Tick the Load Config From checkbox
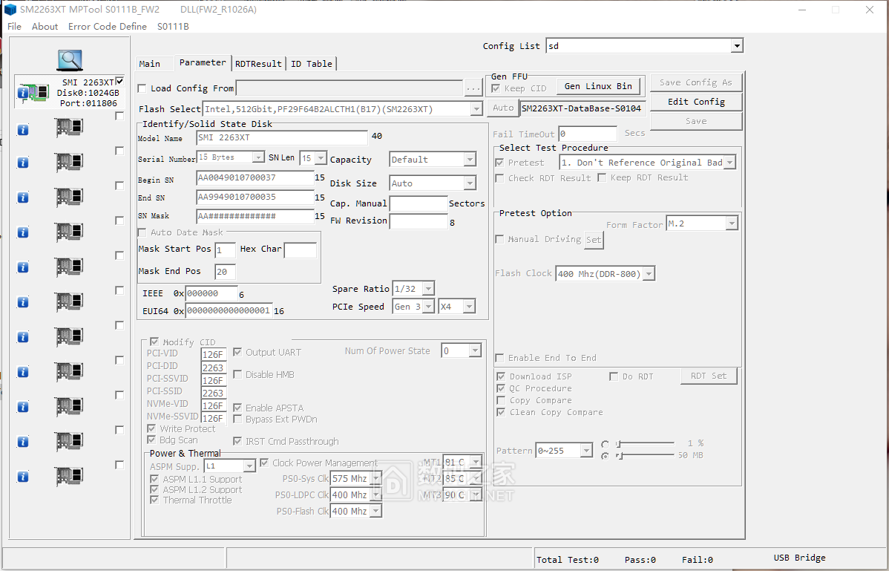The height and width of the screenshot is (571, 889). 142,88
